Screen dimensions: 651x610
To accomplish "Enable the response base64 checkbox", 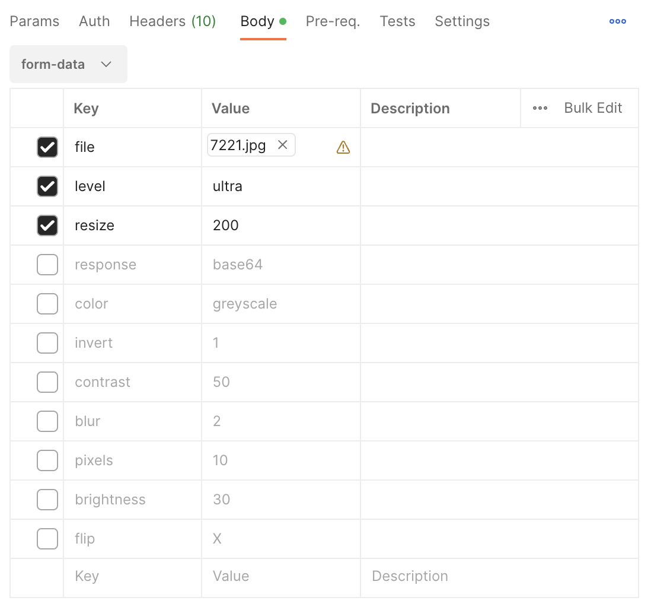I will [x=47, y=265].
